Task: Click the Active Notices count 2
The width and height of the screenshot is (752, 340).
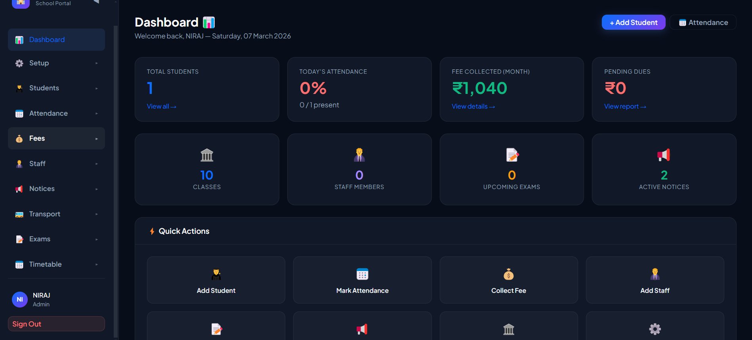Action: [x=664, y=175]
